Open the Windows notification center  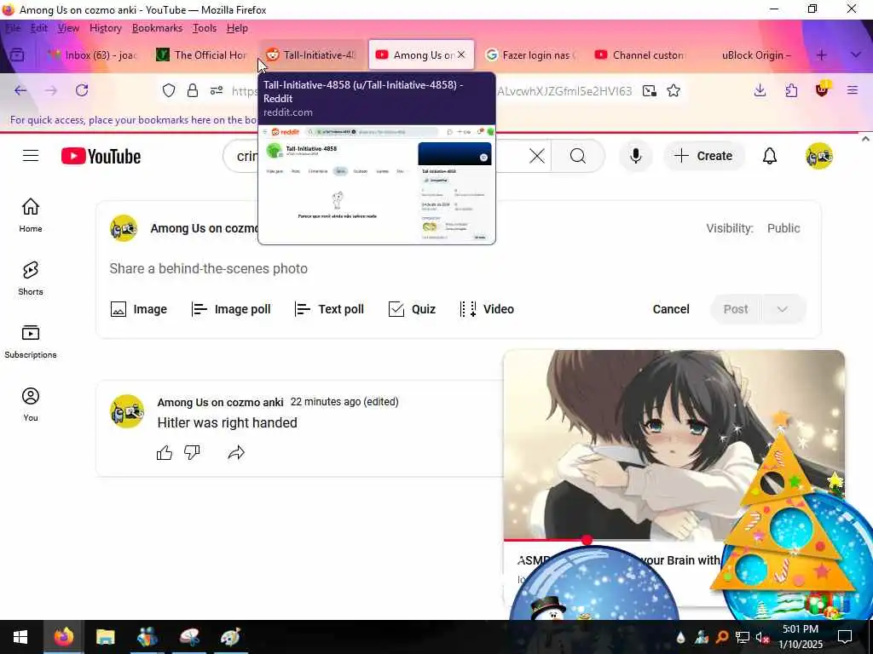click(845, 637)
